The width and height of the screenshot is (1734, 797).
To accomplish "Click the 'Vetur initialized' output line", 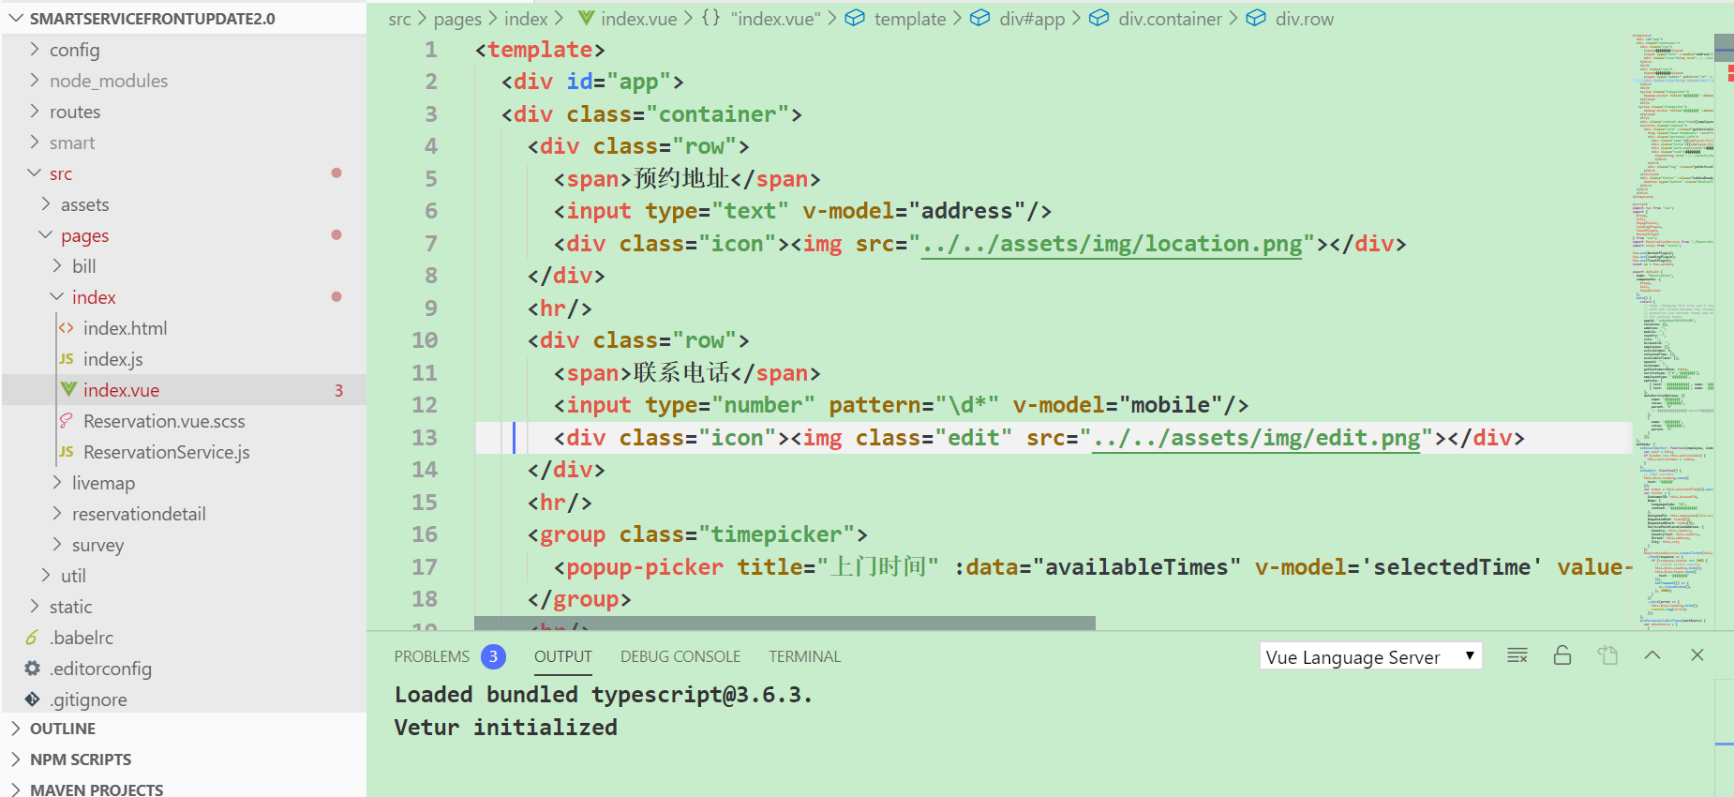I will [x=506, y=728].
